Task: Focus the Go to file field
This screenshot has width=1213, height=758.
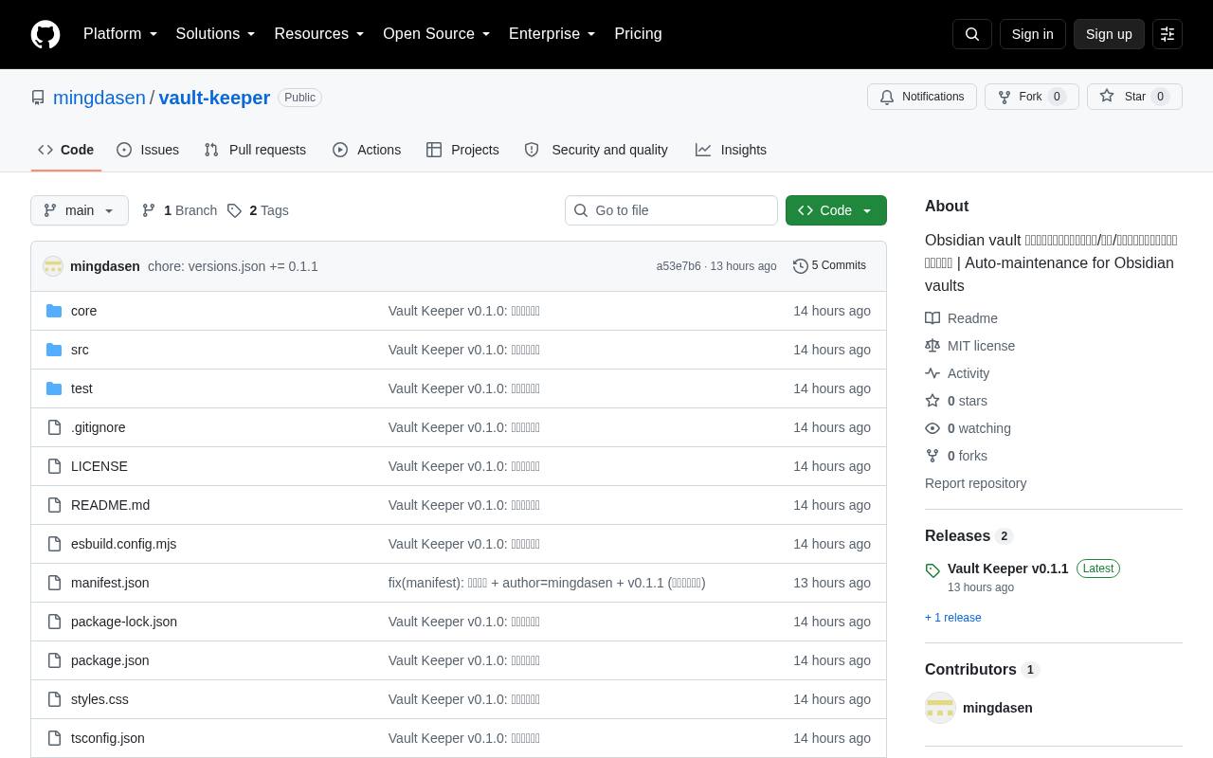Action: (671, 210)
